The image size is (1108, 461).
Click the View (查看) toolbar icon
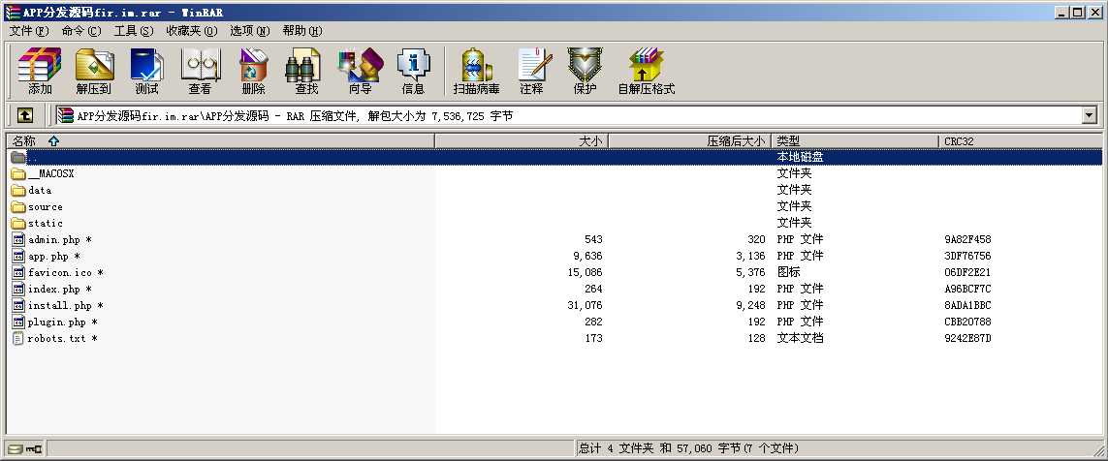click(200, 72)
